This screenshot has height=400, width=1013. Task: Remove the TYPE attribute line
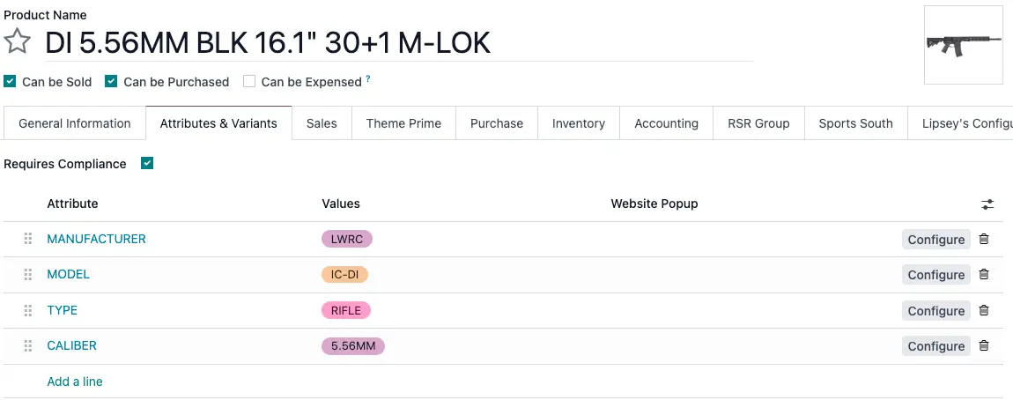click(x=984, y=310)
